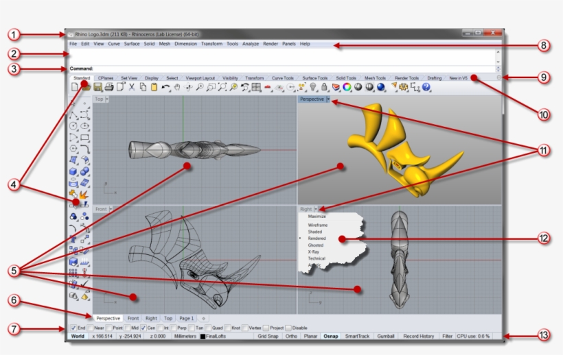Screen dimensions: 563x355
Task: Enable the Quad osnap checkbox
Action: (x=208, y=328)
